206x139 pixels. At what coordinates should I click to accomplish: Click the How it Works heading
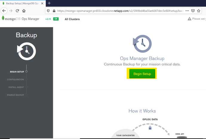coord(142,111)
